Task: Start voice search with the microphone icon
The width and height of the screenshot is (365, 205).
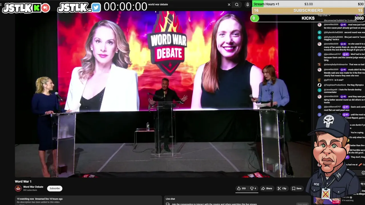Action: pyautogui.click(x=248, y=5)
